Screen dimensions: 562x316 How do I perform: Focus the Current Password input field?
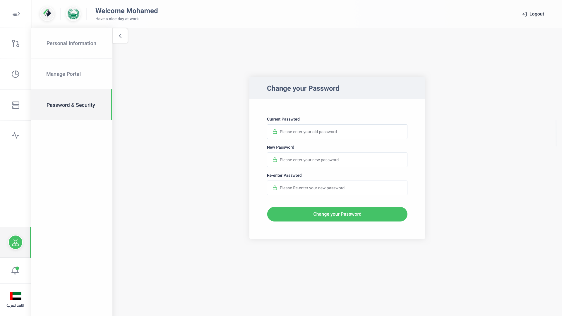coord(337,132)
